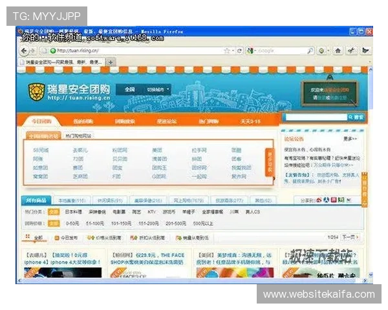Screen dimensions: 388x310
Task: Open the 天天3·15 navigation tab
Action: coord(250,121)
